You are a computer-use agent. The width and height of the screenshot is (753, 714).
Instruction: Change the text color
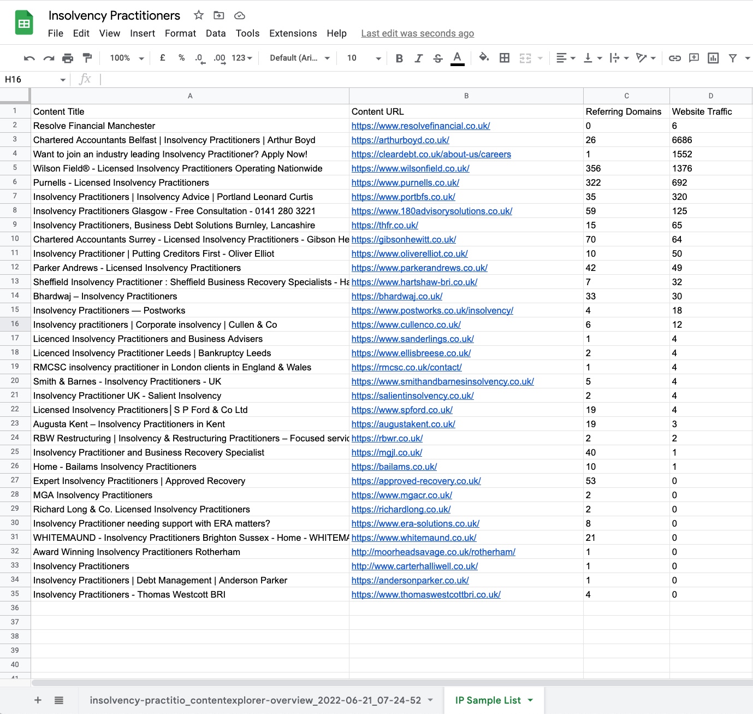pos(458,58)
